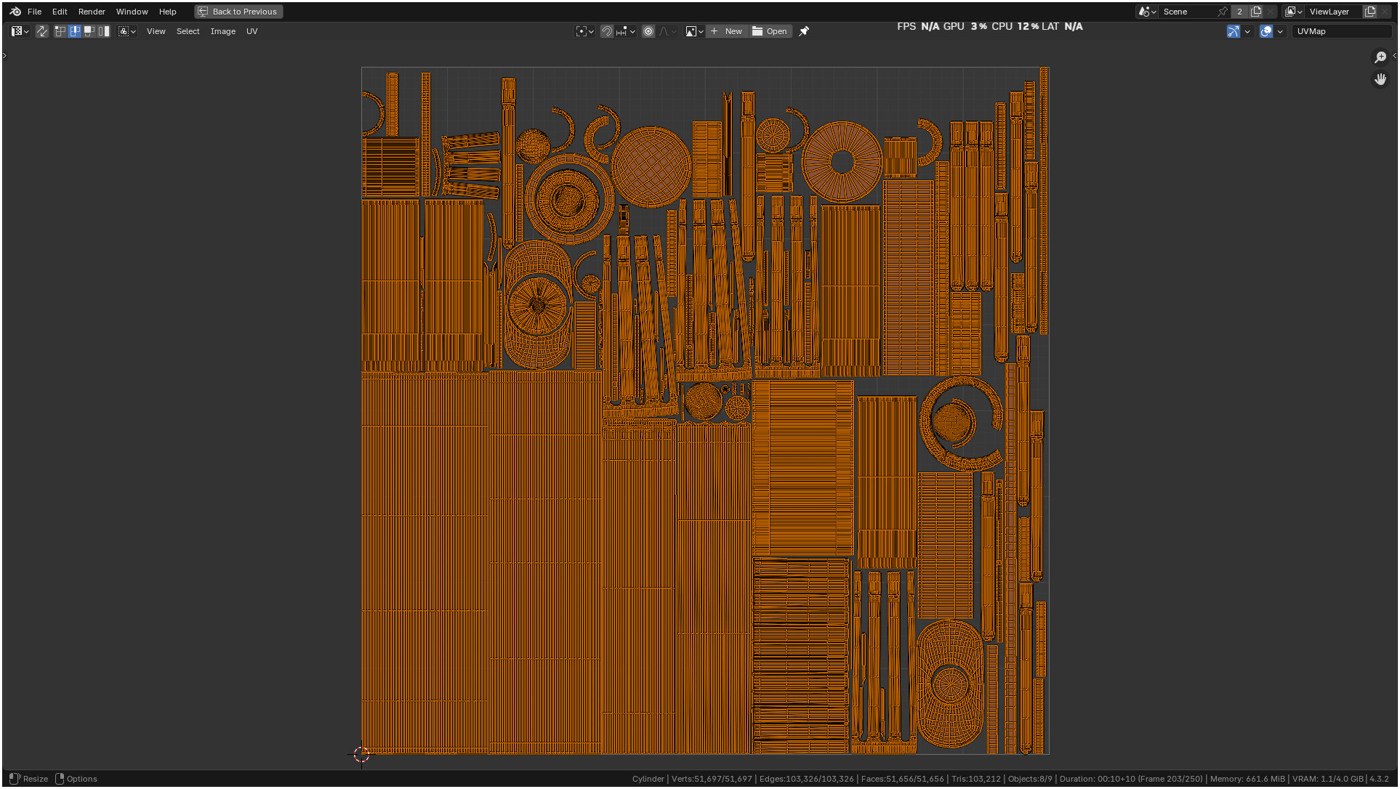Toggle UV sync selection arrows icon
Viewport: 1400px width, 789px height.
(42, 31)
